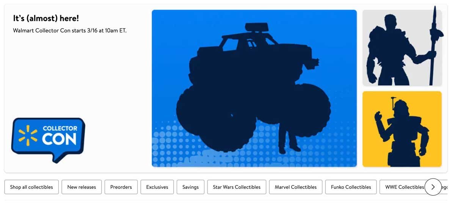Screen dimensions: 455x205
Task: Open the yellow trooper silhouette tile
Action: (x=402, y=129)
